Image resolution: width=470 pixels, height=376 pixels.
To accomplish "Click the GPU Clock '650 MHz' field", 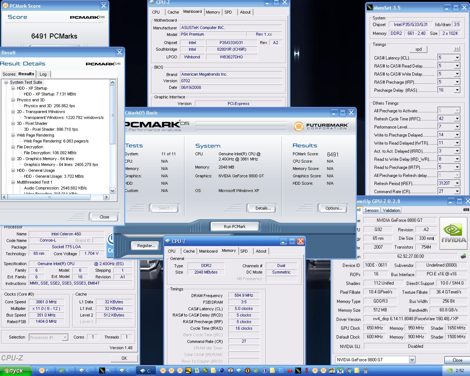I will [375, 328].
